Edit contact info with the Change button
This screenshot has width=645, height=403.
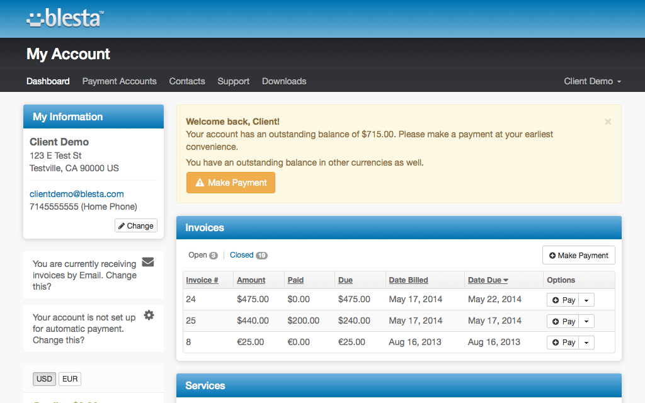click(x=136, y=225)
